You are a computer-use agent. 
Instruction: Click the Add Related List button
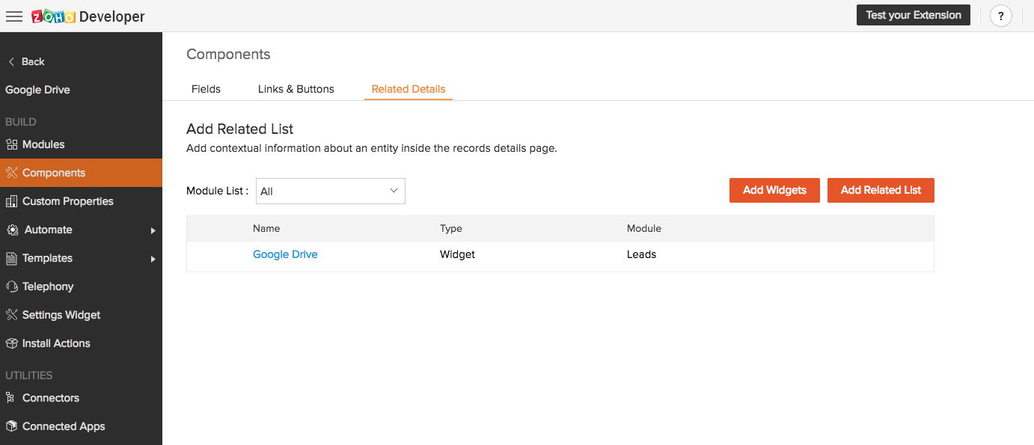[x=881, y=190]
